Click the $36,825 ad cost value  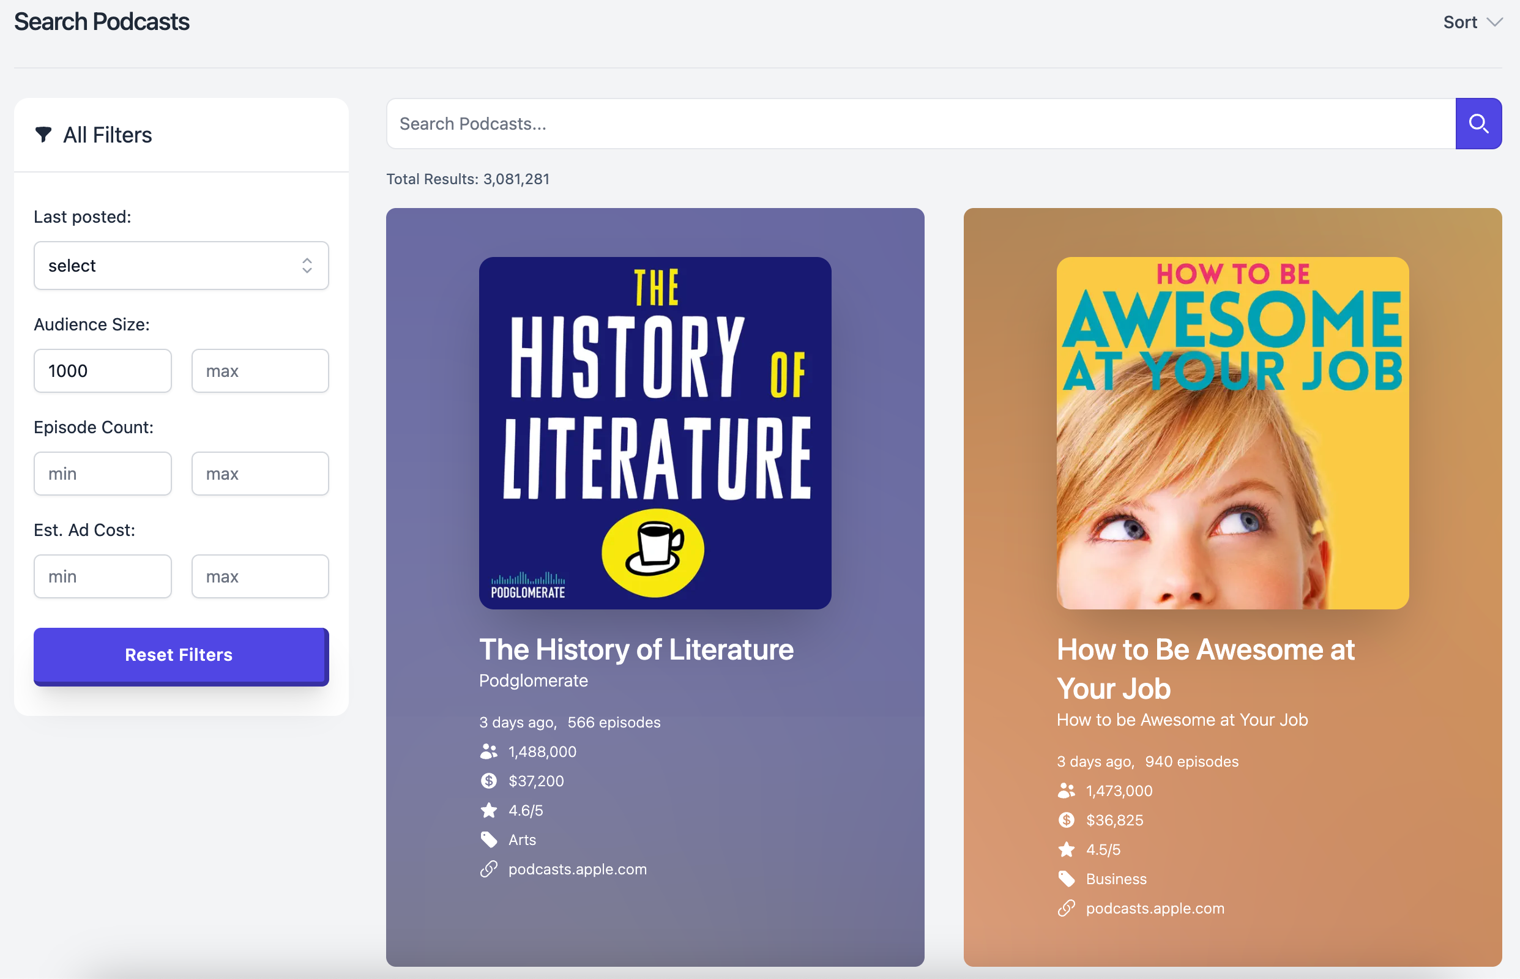coord(1114,820)
